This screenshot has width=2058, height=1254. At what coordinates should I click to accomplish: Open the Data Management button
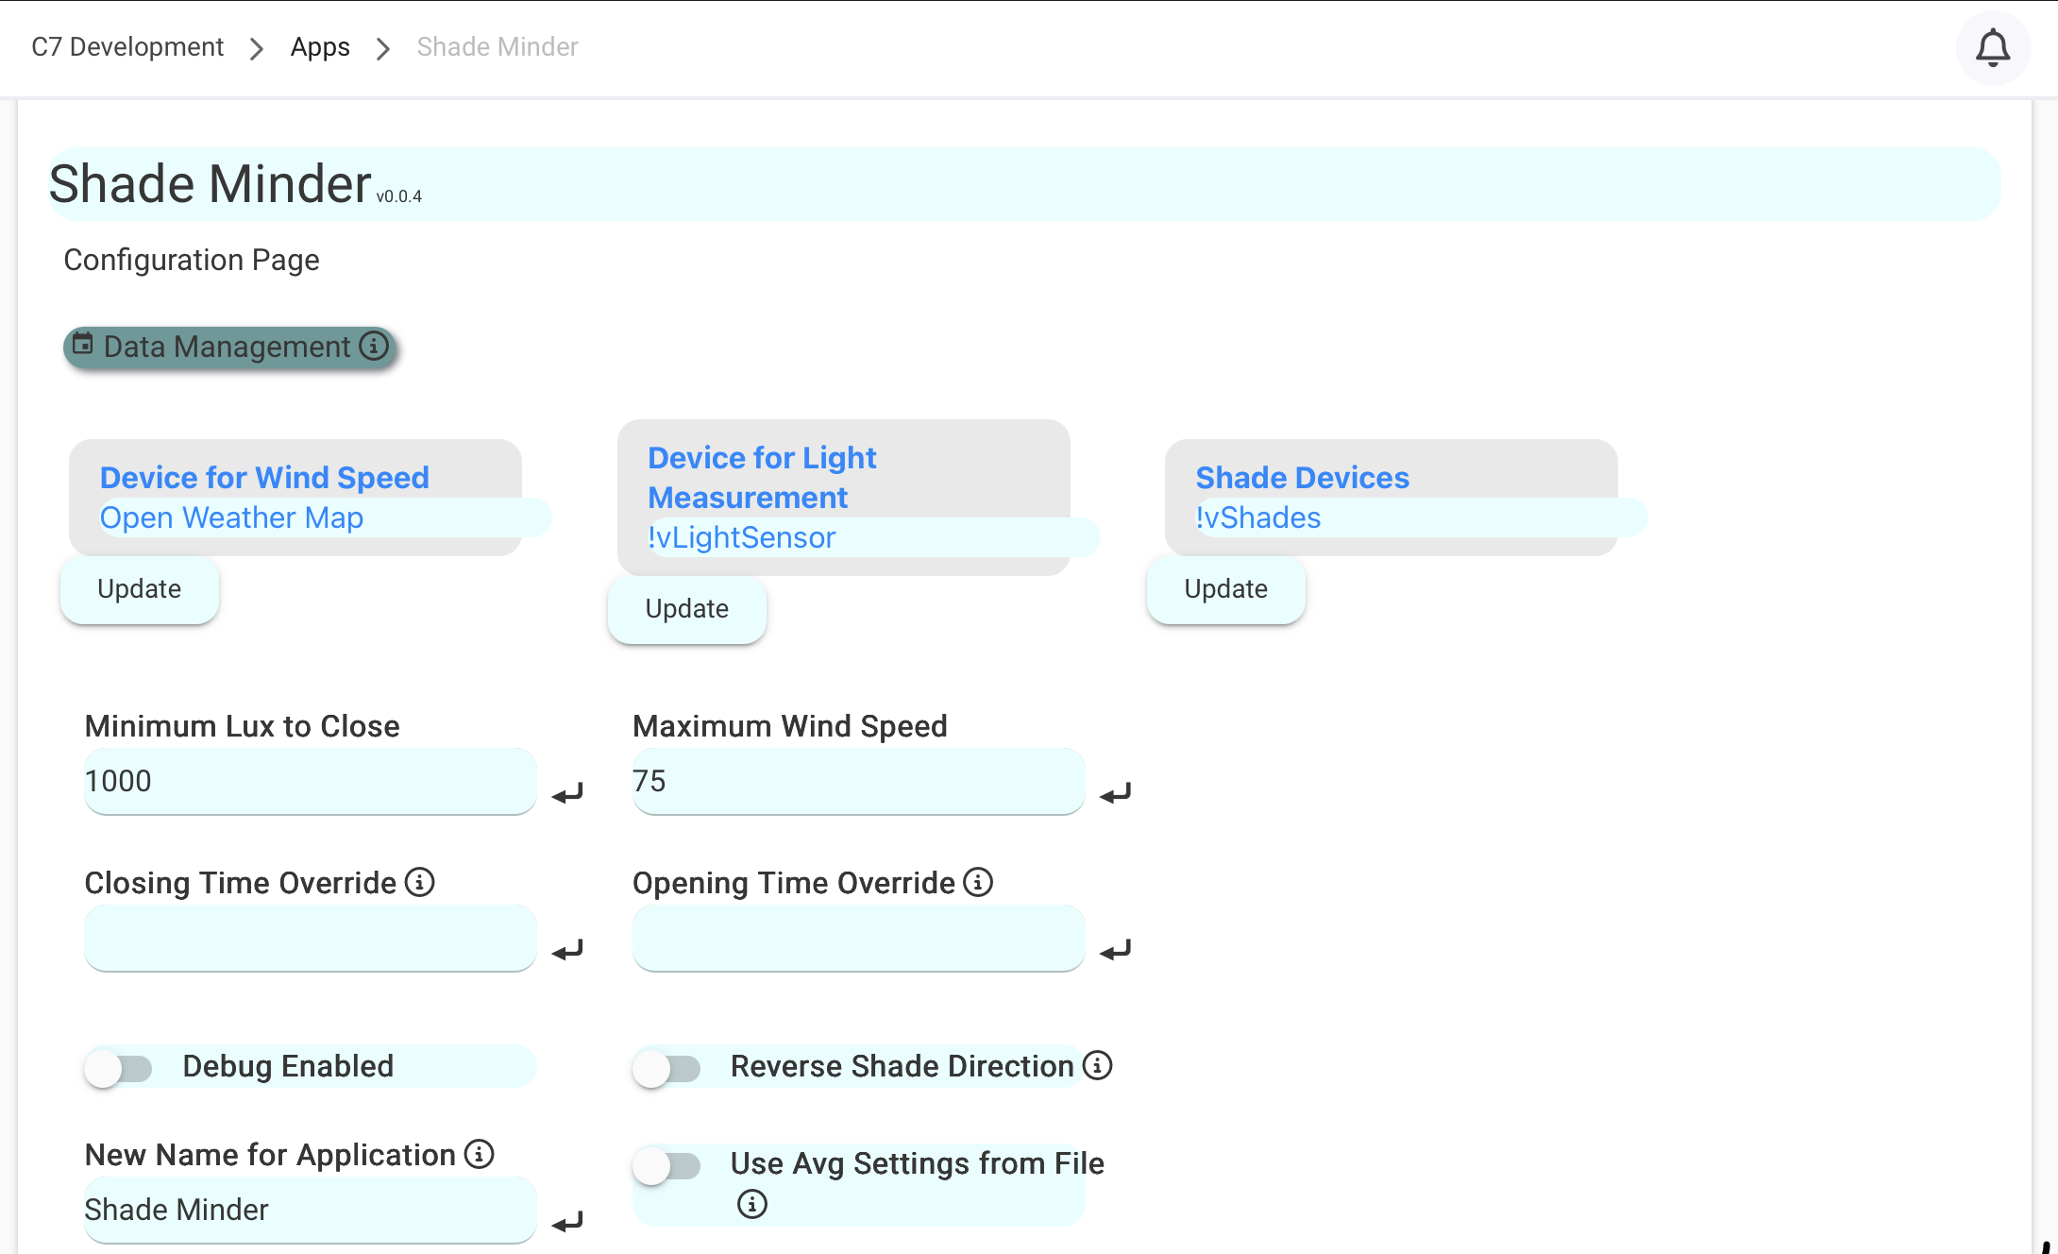pyautogui.click(x=226, y=347)
